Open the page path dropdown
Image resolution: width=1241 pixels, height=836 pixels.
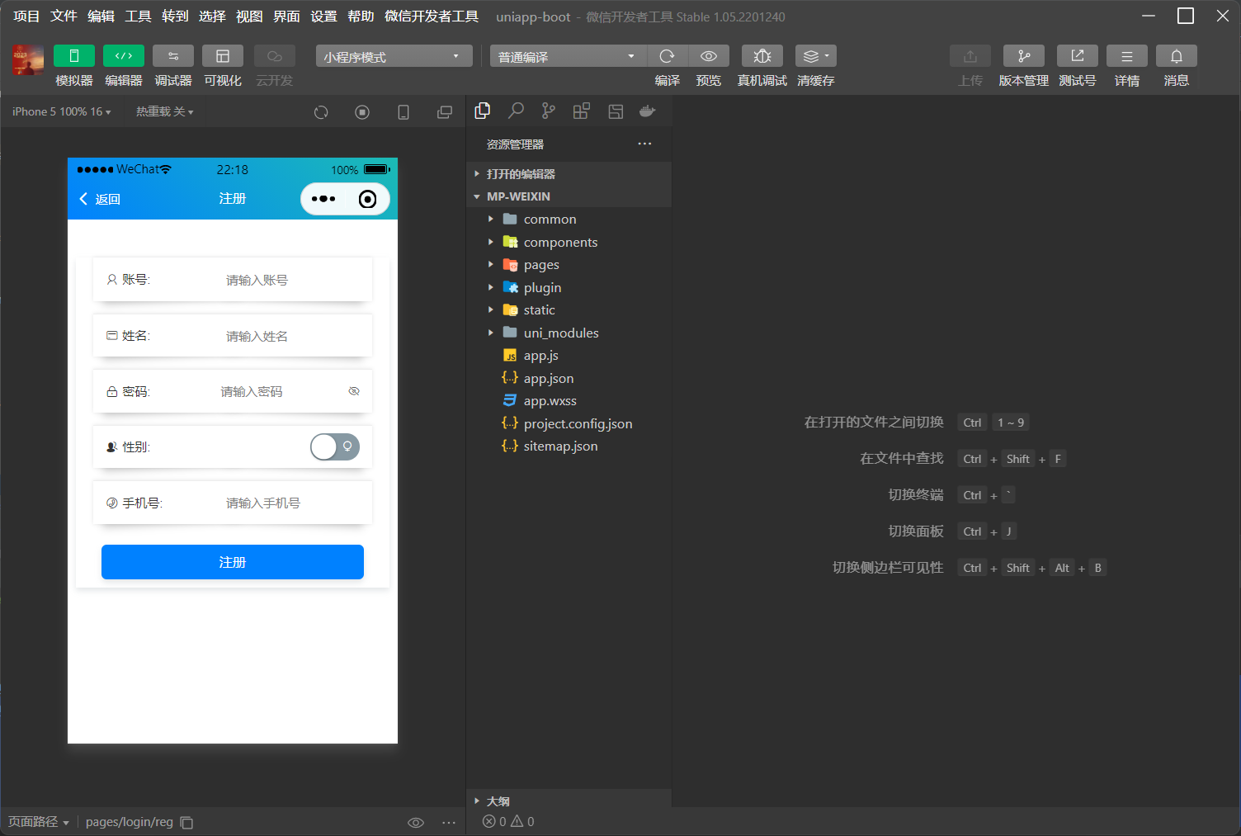pos(38,822)
